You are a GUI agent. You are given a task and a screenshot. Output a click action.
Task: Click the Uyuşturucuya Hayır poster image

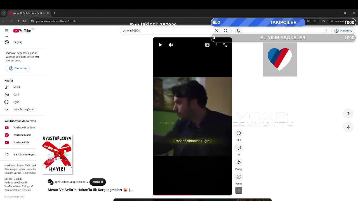click(x=57, y=154)
